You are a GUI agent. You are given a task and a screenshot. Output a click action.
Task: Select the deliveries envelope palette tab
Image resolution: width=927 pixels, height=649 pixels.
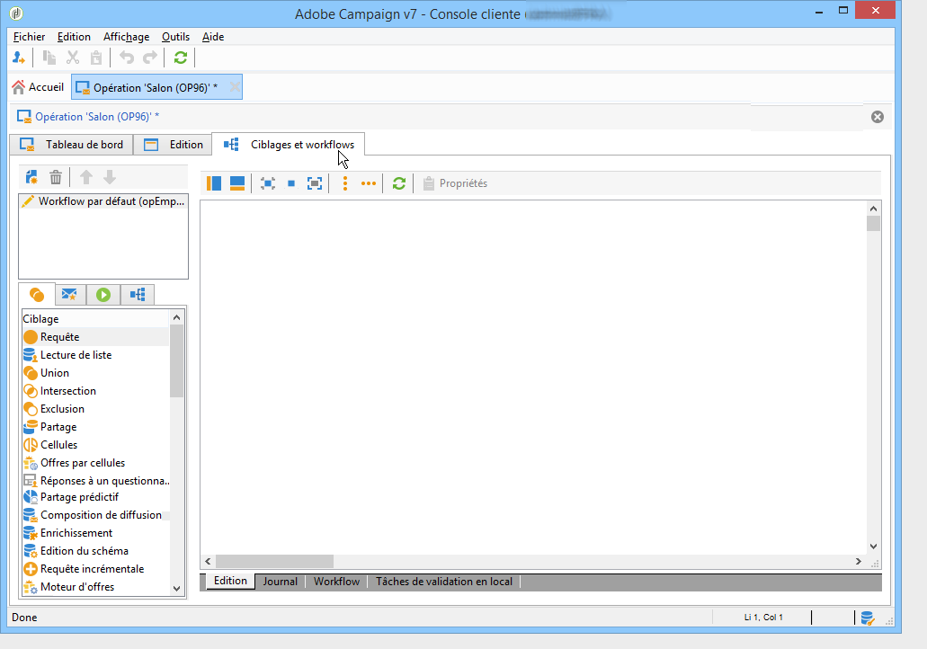tap(70, 294)
